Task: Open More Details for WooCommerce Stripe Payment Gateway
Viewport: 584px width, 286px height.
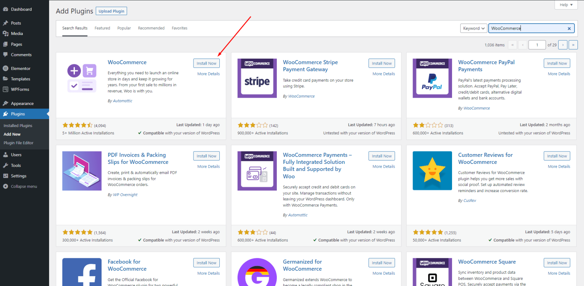Action: point(383,73)
